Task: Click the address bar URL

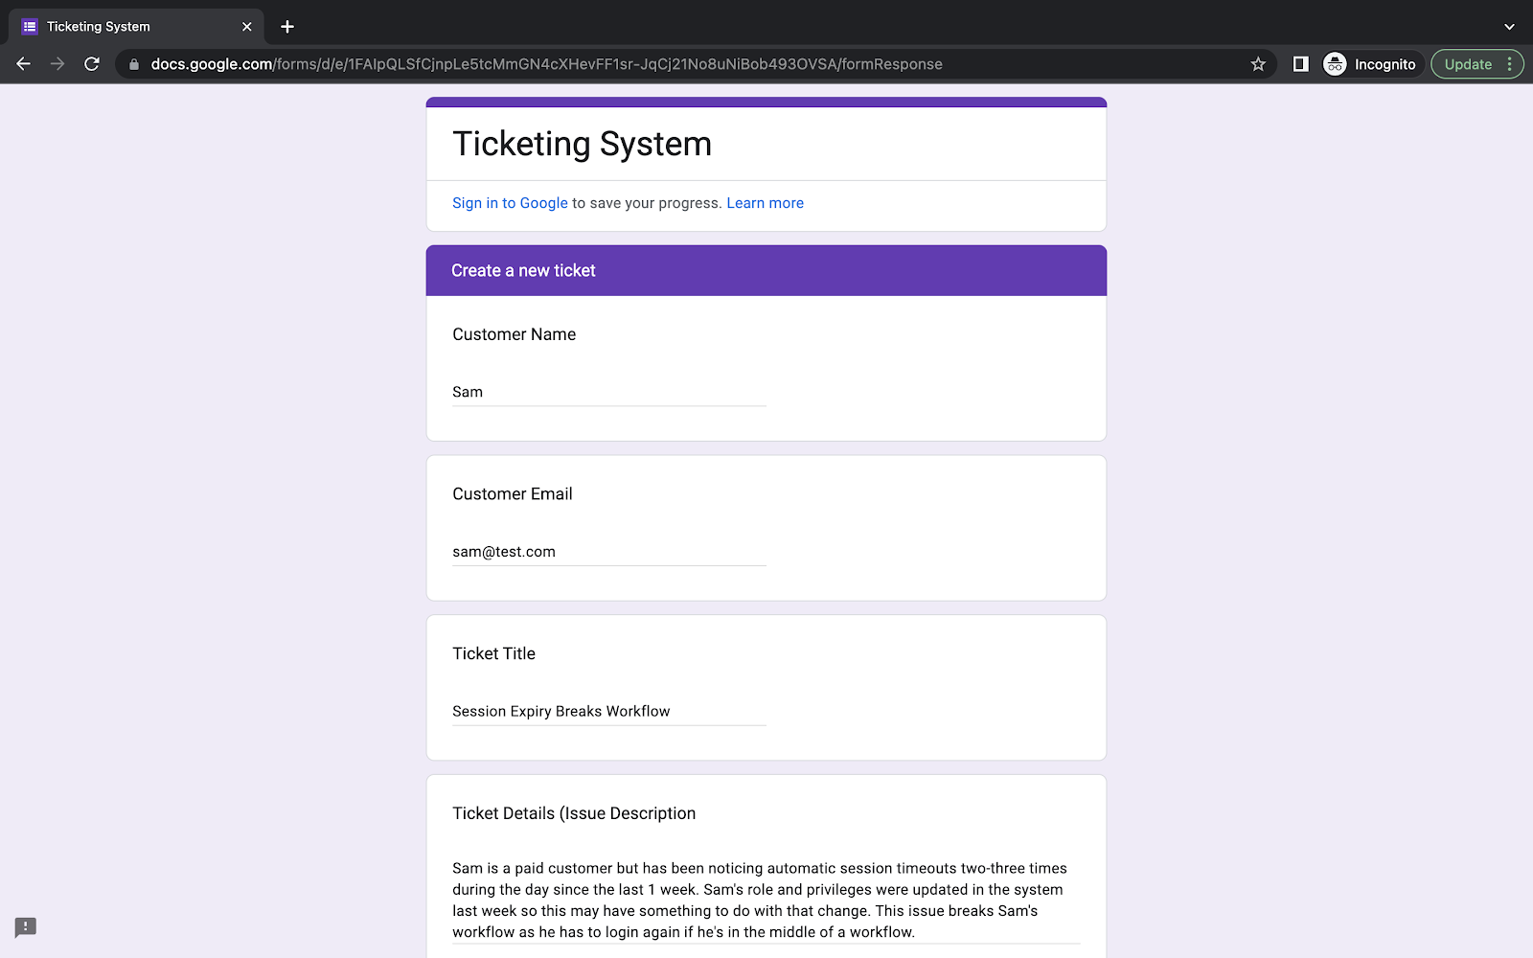Action: [546, 64]
